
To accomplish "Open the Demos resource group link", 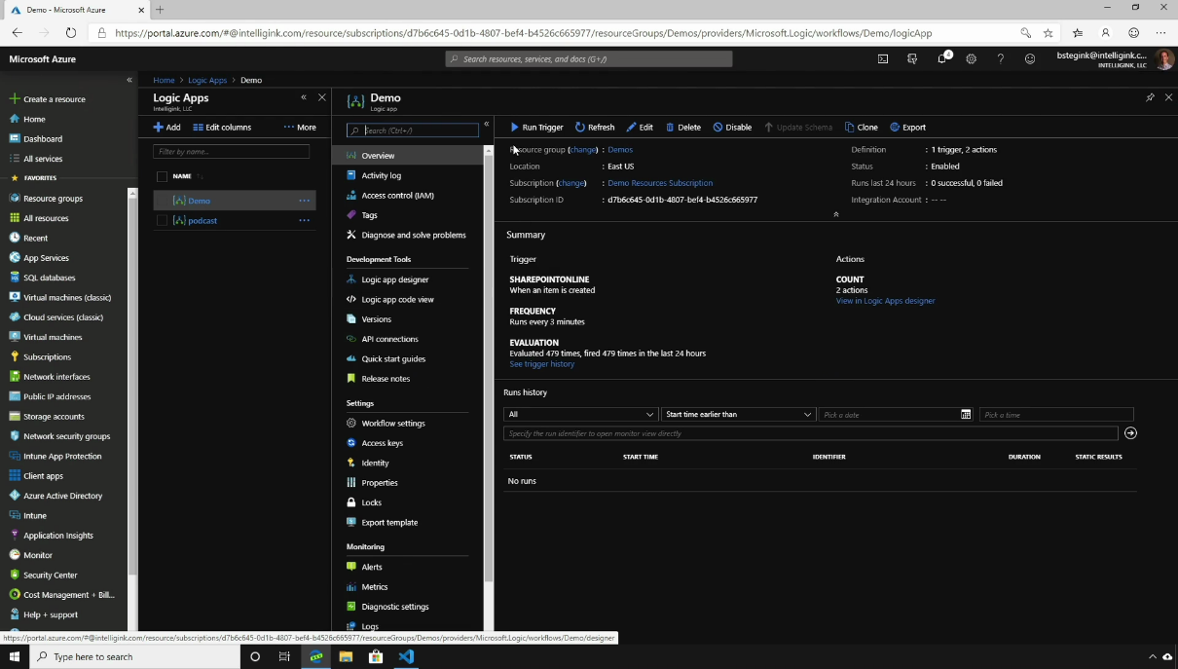I will (620, 150).
